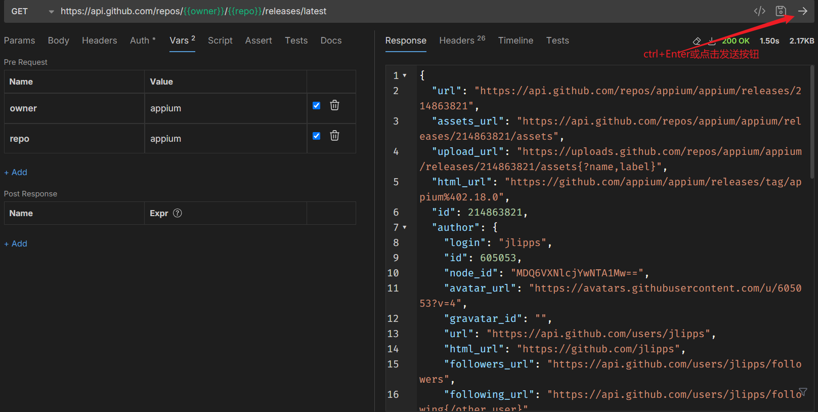Switch to the Params tab
Screen dimensions: 818x412
[20, 40]
